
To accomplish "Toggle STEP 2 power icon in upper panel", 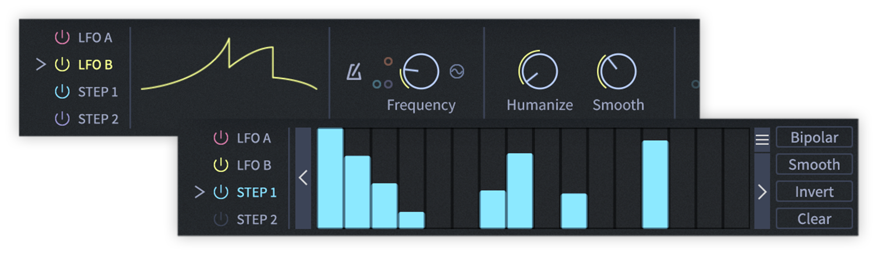I will tap(62, 119).
